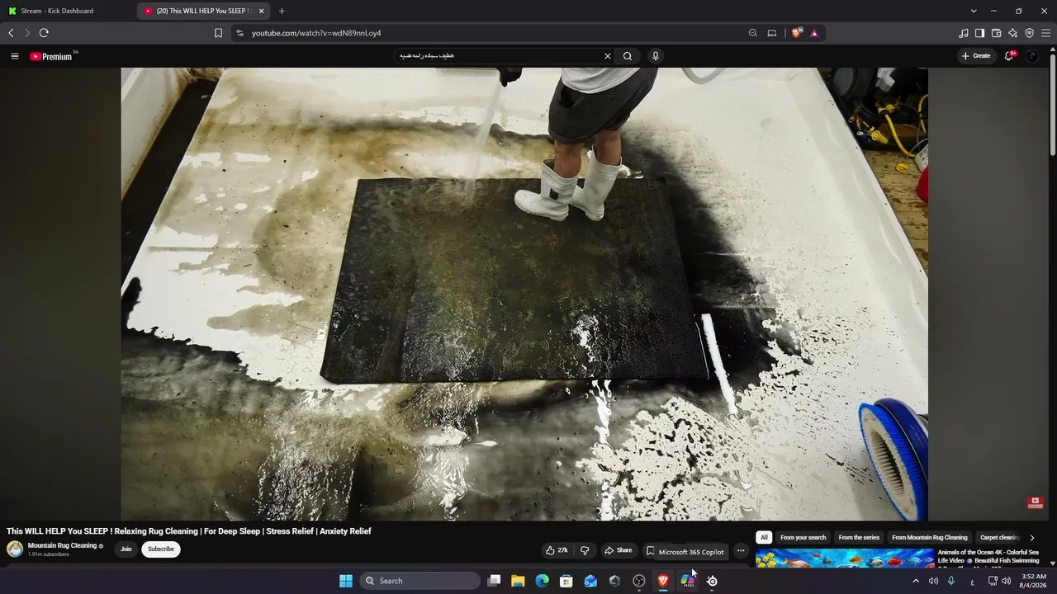Open the Brave playlist music note

964,33
